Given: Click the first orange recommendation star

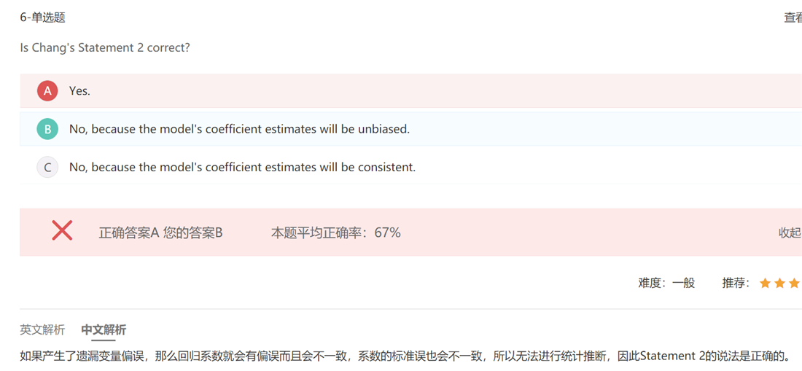Looking at the screenshot, I should pos(765,283).
